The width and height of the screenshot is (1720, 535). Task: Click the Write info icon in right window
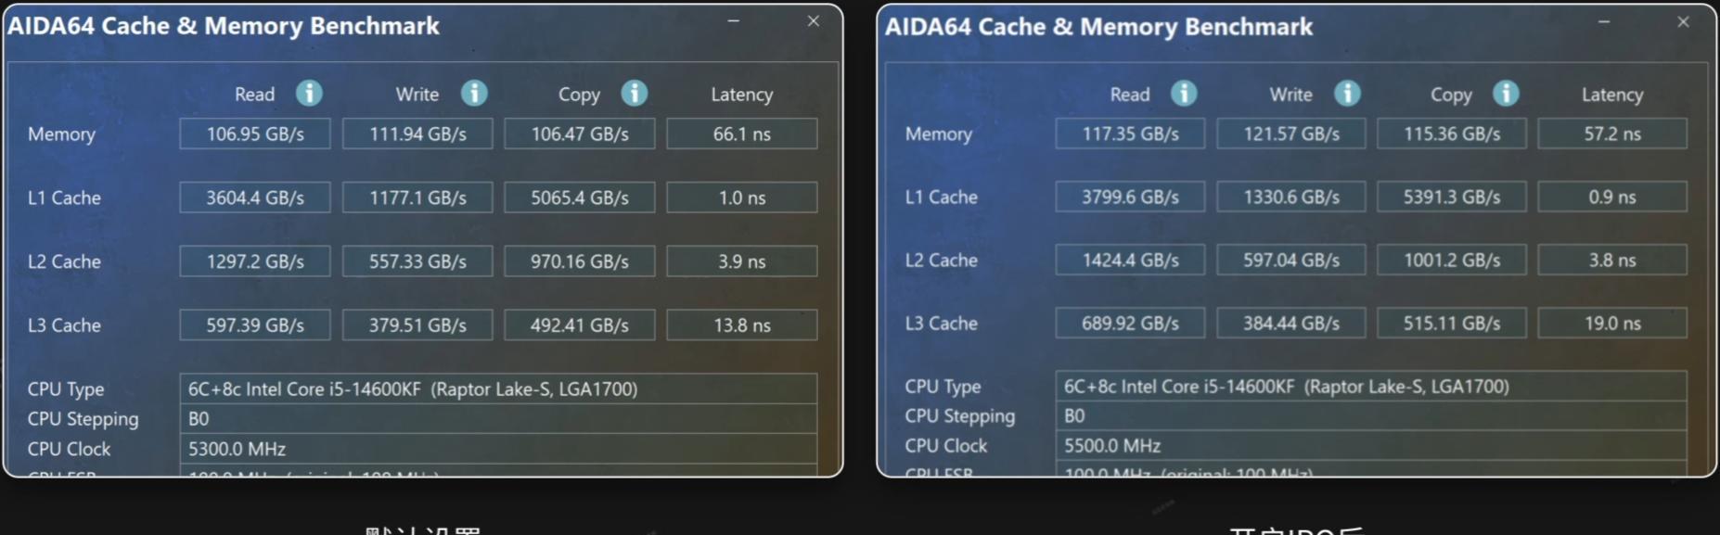[1347, 93]
